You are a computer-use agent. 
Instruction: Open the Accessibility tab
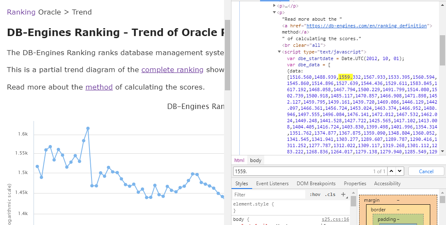point(387,184)
